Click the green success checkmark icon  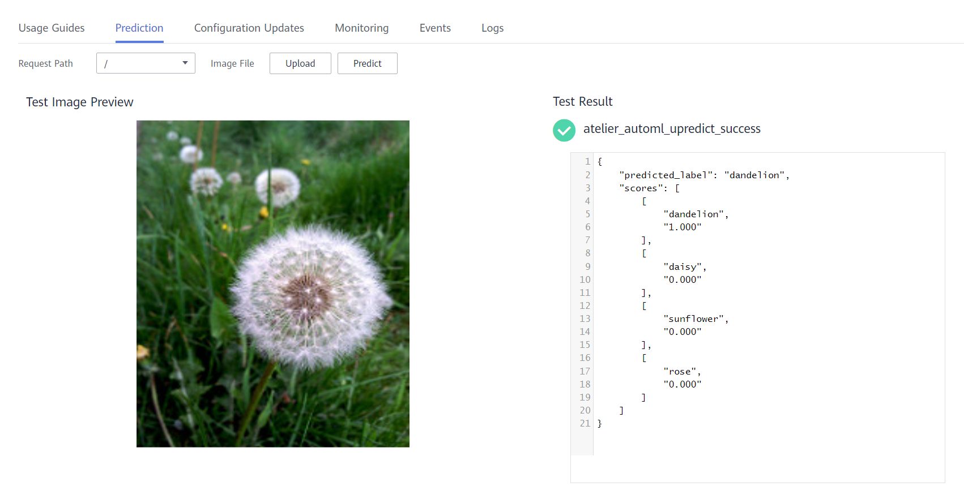tap(564, 130)
